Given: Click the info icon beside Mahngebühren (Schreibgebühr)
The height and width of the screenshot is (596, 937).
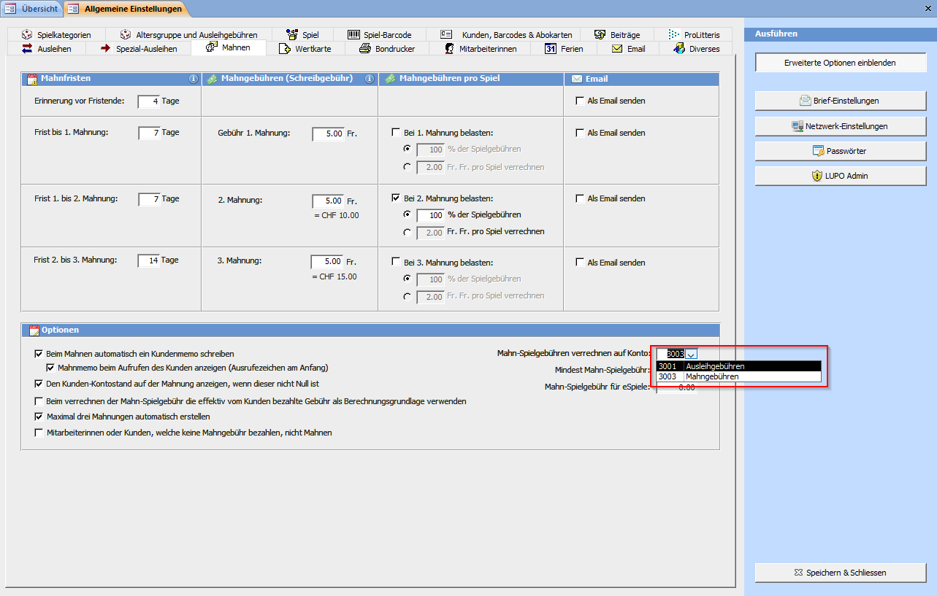Looking at the screenshot, I should [x=370, y=79].
